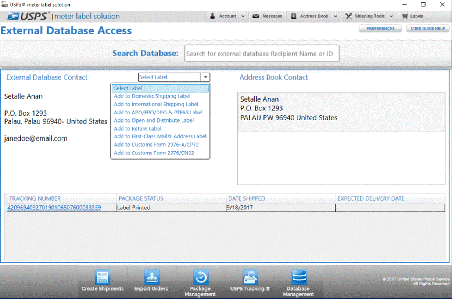
Task: Open Database Management from the bottom bar
Action: (298, 283)
